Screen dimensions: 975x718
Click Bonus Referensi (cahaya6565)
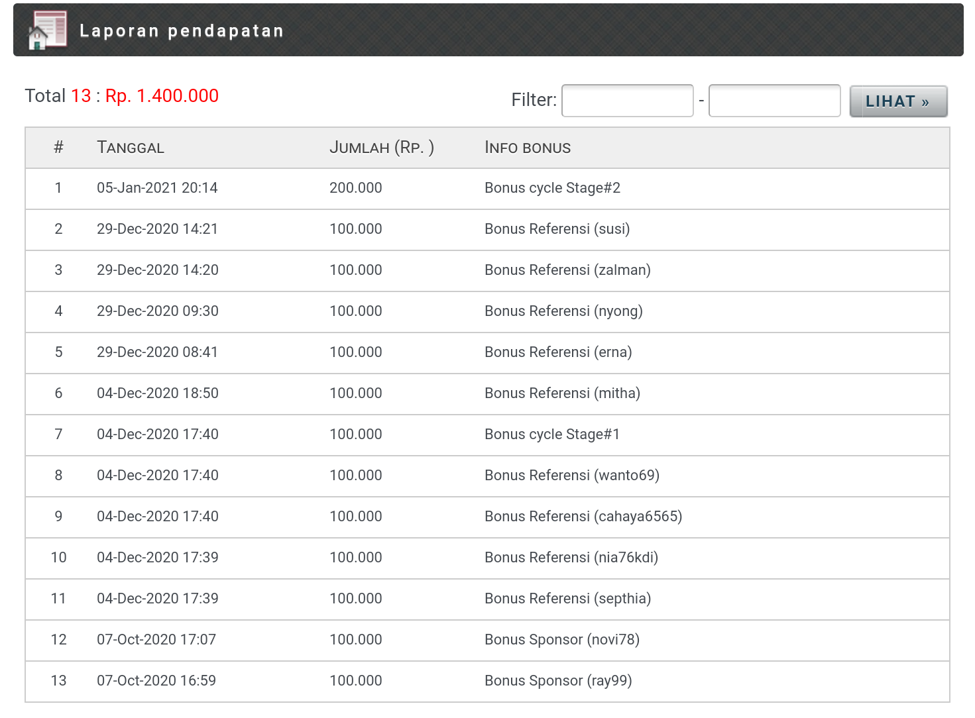[583, 517]
